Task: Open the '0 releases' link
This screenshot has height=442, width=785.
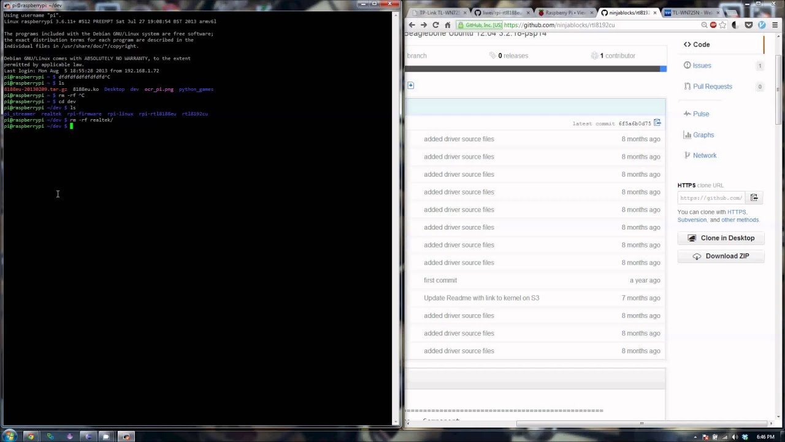Action: click(x=508, y=56)
